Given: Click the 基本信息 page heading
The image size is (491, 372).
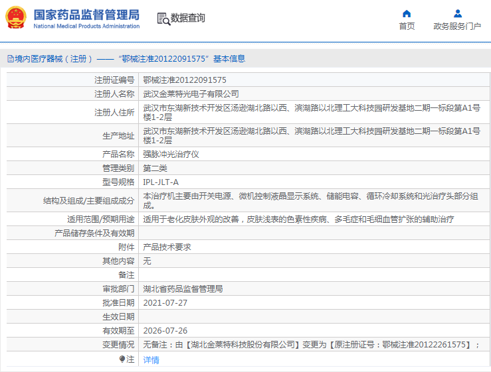Looking at the screenshot, I should (229, 59).
